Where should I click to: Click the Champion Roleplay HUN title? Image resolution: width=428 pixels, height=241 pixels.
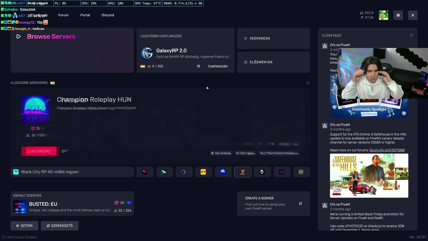click(x=94, y=100)
